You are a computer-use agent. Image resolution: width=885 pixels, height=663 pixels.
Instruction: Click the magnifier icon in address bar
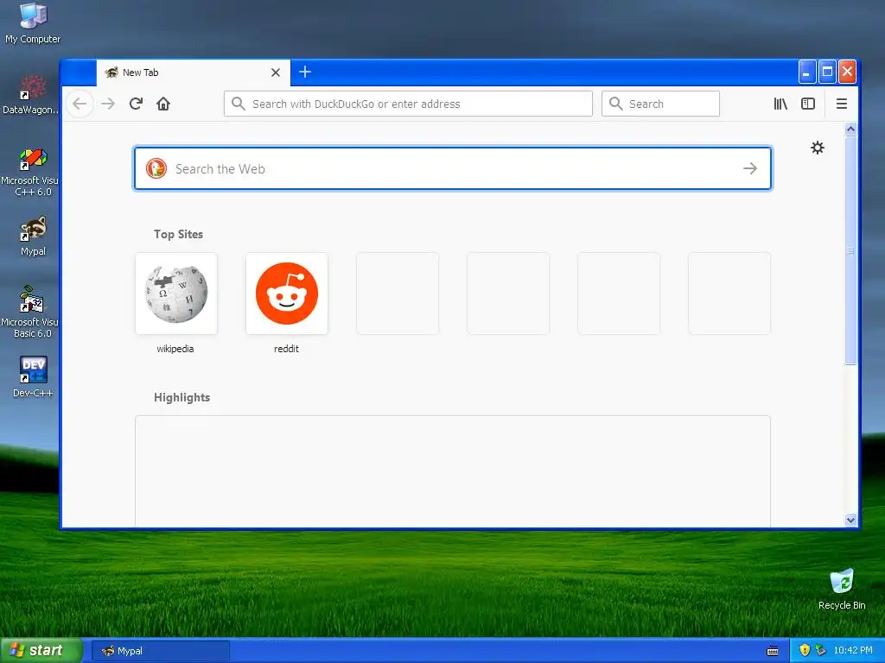coord(239,104)
